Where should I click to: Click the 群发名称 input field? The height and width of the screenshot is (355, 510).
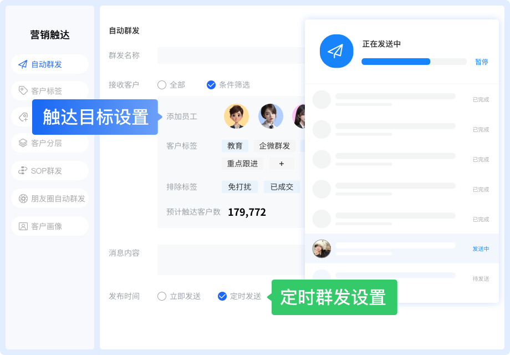[231, 55]
